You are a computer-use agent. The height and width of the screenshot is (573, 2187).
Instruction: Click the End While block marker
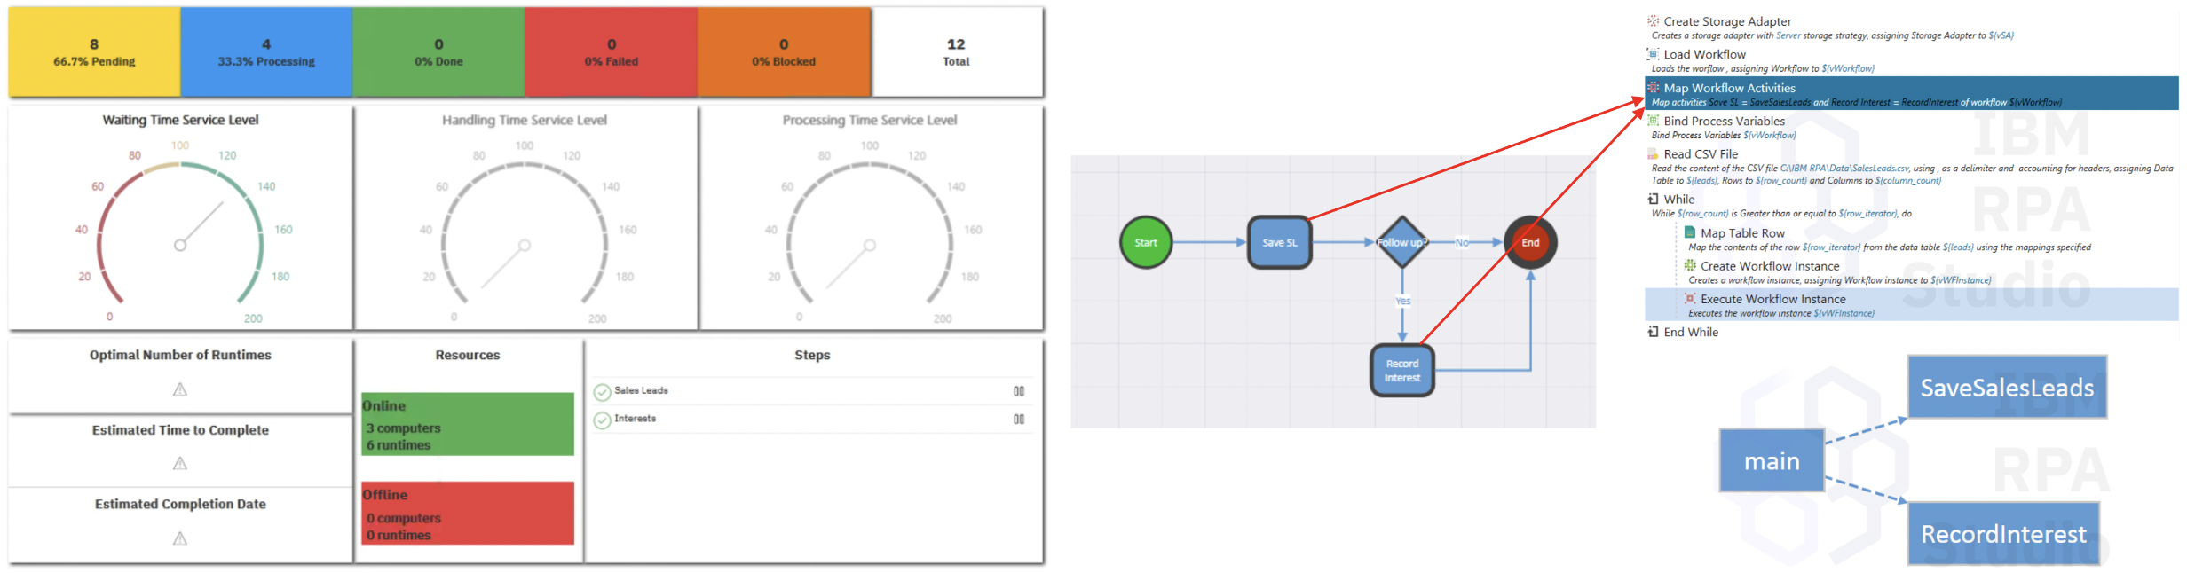point(1653,332)
